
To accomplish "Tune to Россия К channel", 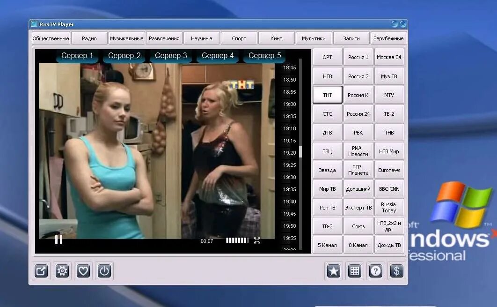I will [358, 95].
